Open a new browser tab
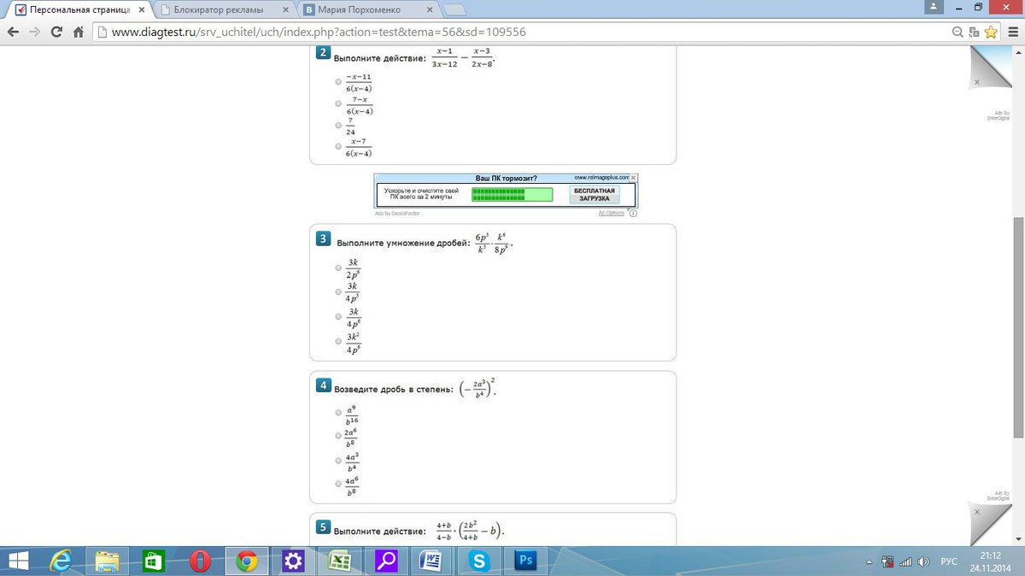1025x576 pixels. [x=454, y=10]
